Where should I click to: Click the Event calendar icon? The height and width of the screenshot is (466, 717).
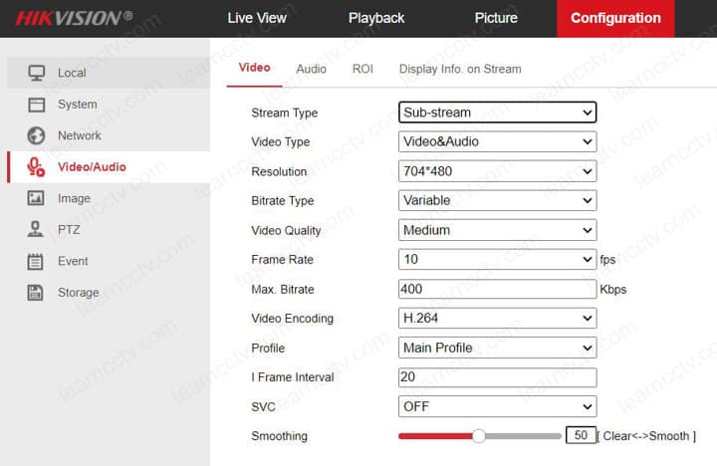click(x=37, y=262)
